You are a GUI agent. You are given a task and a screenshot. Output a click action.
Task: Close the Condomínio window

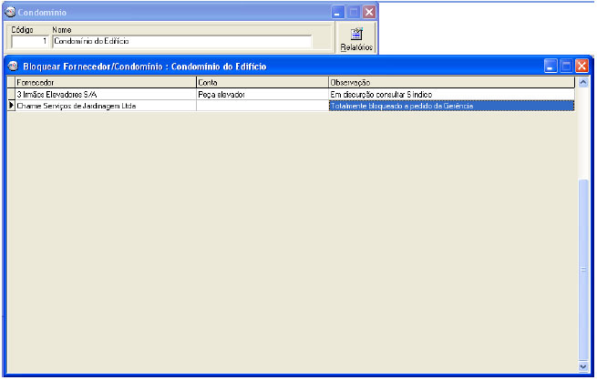[x=368, y=13]
